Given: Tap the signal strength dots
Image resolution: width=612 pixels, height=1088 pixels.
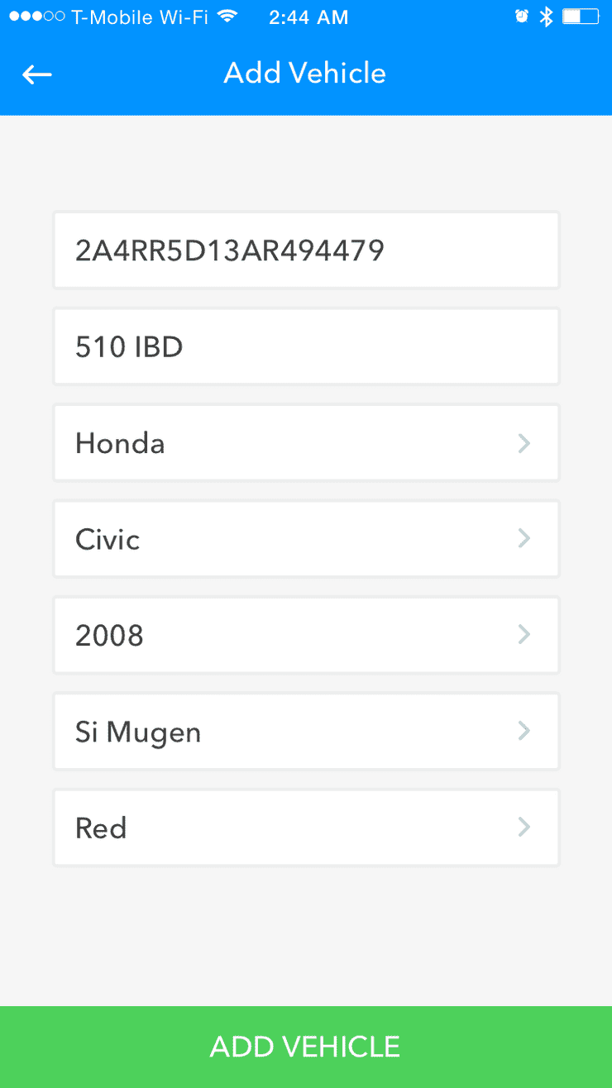Looking at the screenshot, I should (37, 17).
